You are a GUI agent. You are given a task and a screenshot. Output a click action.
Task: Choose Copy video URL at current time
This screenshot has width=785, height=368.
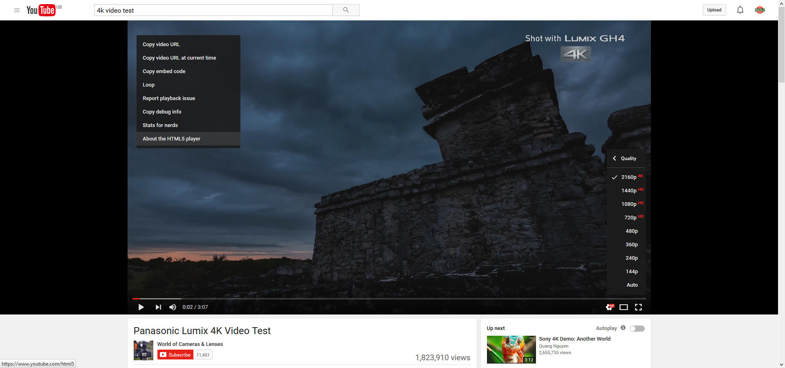click(x=188, y=58)
